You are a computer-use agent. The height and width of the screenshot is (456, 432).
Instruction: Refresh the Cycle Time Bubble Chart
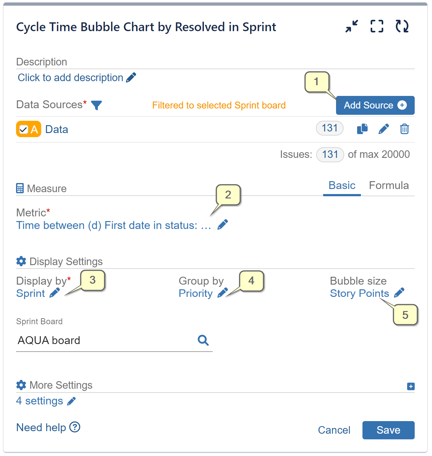pos(402,26)
